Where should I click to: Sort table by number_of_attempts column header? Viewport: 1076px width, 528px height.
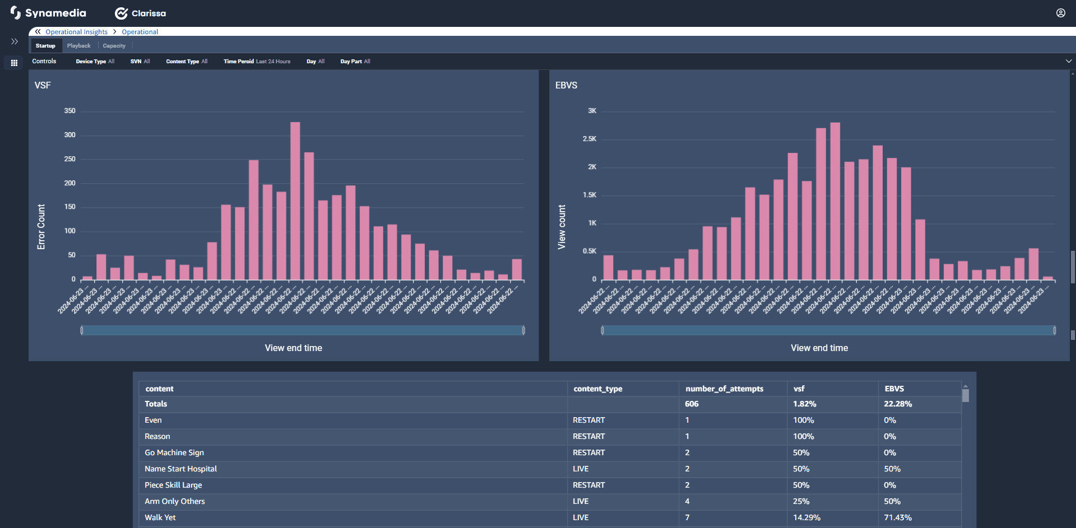point(724,389)
